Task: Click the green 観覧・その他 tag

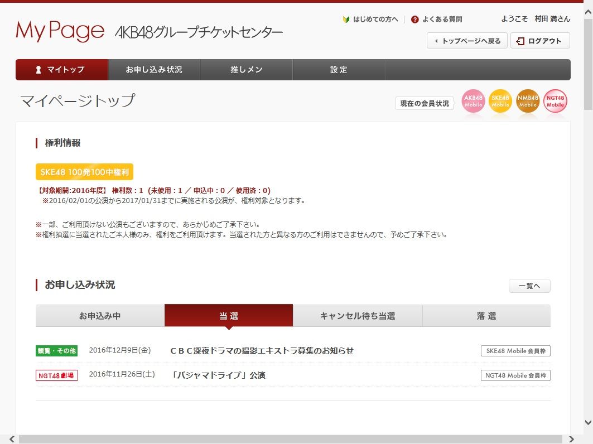Action: click(57, 351)
